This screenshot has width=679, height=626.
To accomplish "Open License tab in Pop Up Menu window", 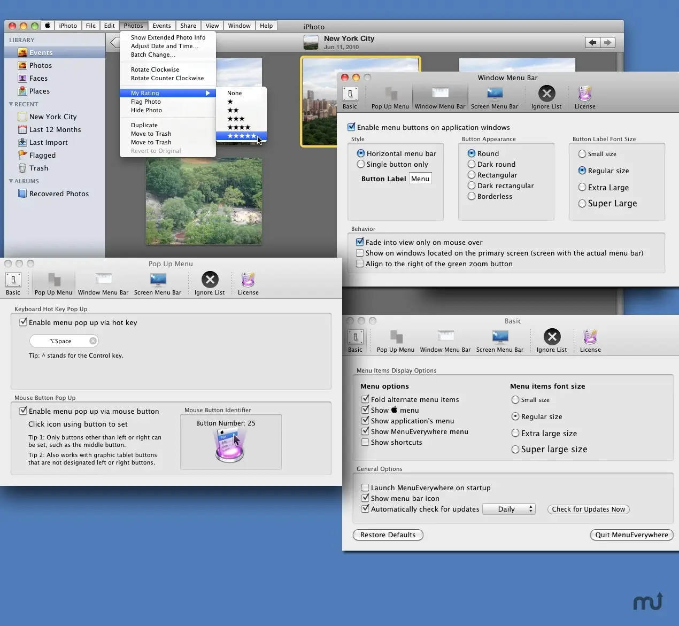I will pos(248,284).
